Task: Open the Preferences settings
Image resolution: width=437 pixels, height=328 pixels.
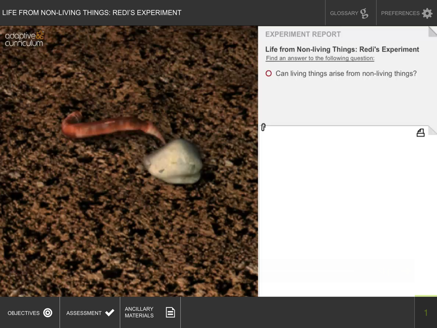Action: (x=406, y=13)
